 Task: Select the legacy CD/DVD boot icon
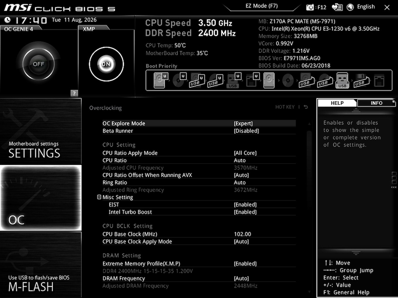click(x=288, y=80)
